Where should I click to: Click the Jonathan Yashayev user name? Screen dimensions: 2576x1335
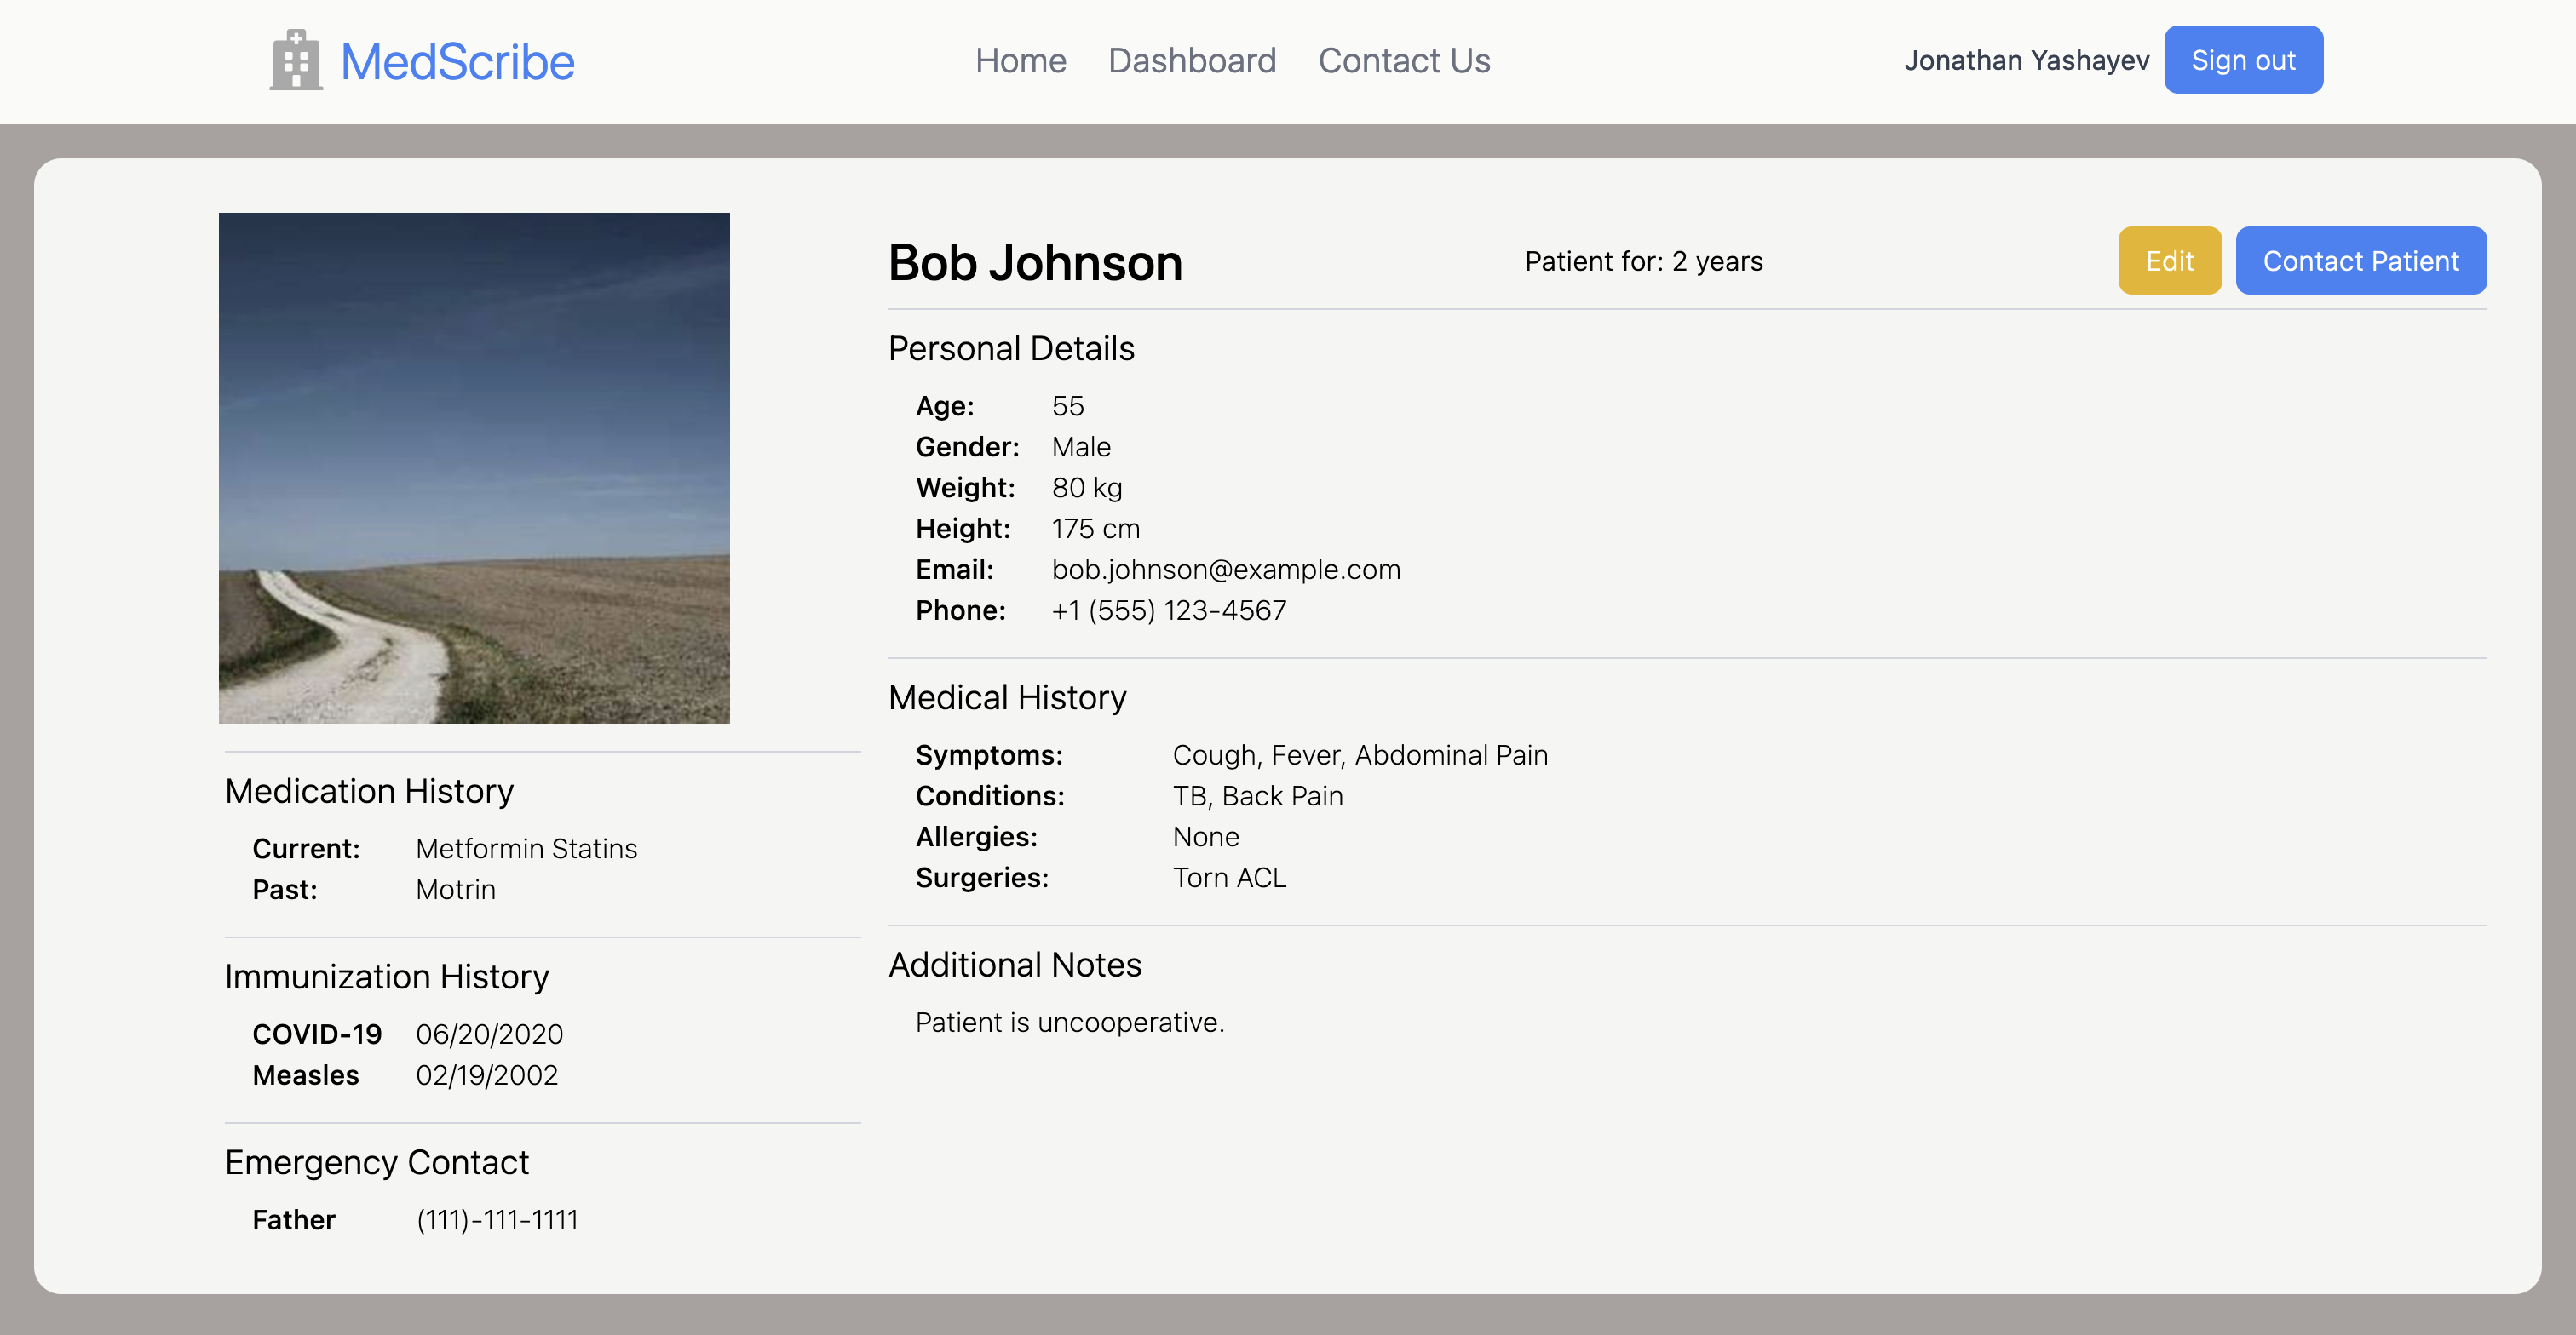click(x=2026, y=61)
